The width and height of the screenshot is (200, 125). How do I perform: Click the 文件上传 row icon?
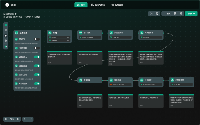[16, 75]
